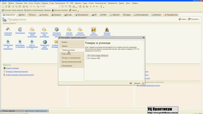Switch to the Склад tab
This screenshot has height=114, width=203.
pyautogui.click(x=68, y=15)
